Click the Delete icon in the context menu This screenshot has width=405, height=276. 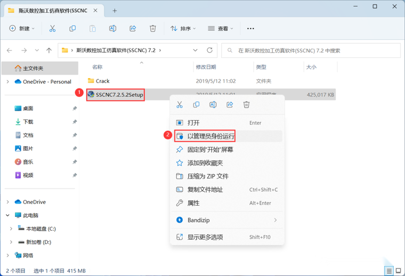(246, 104)
